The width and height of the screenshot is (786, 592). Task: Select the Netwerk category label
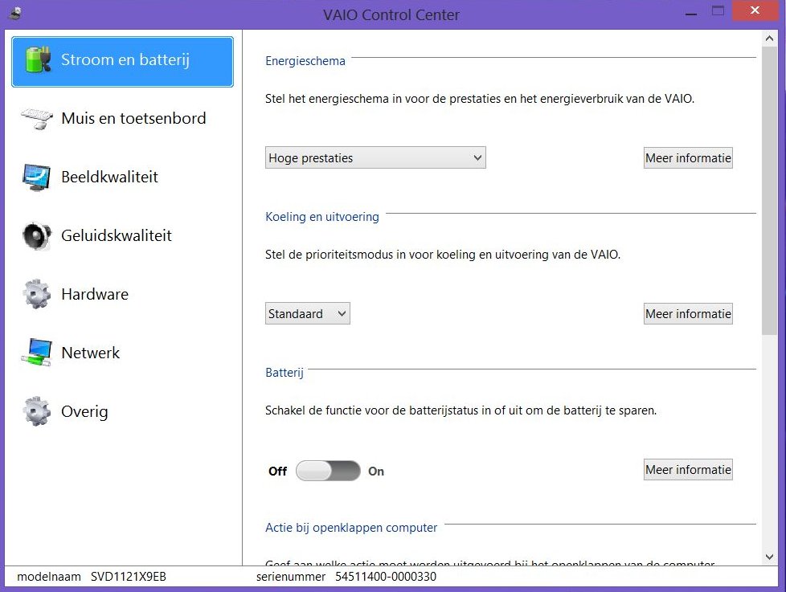click(90, 353)
